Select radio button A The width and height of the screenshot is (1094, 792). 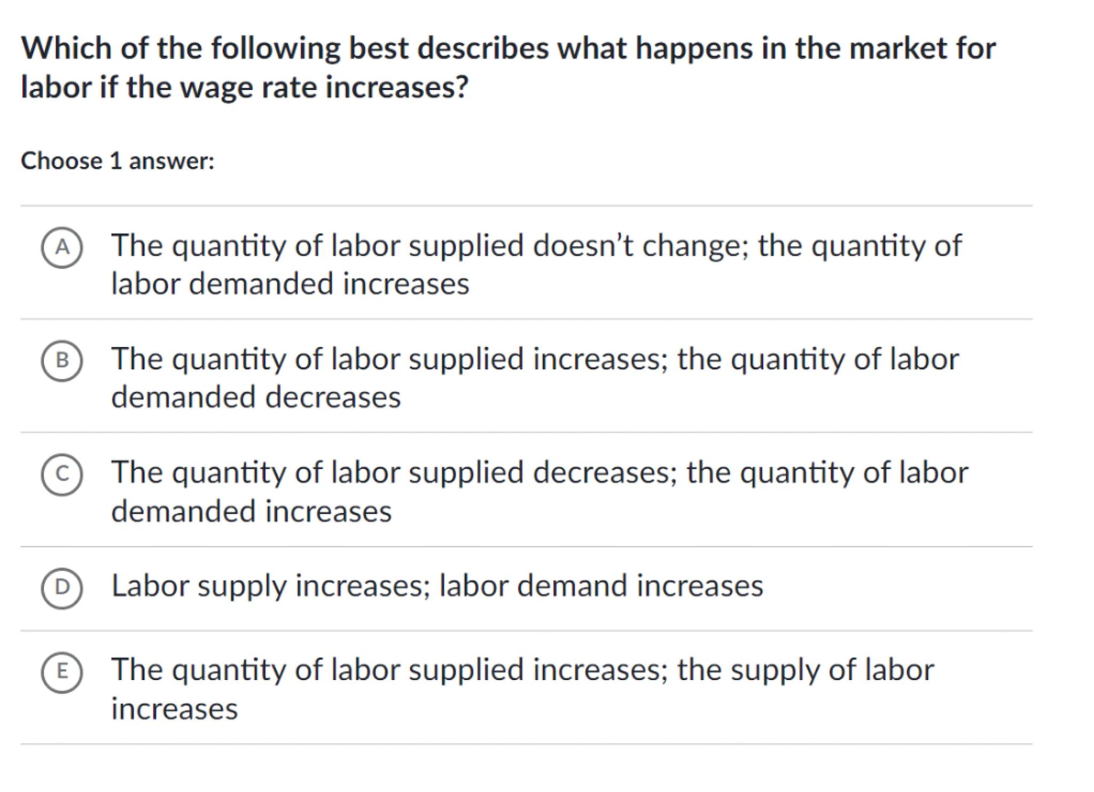[62, 247]
